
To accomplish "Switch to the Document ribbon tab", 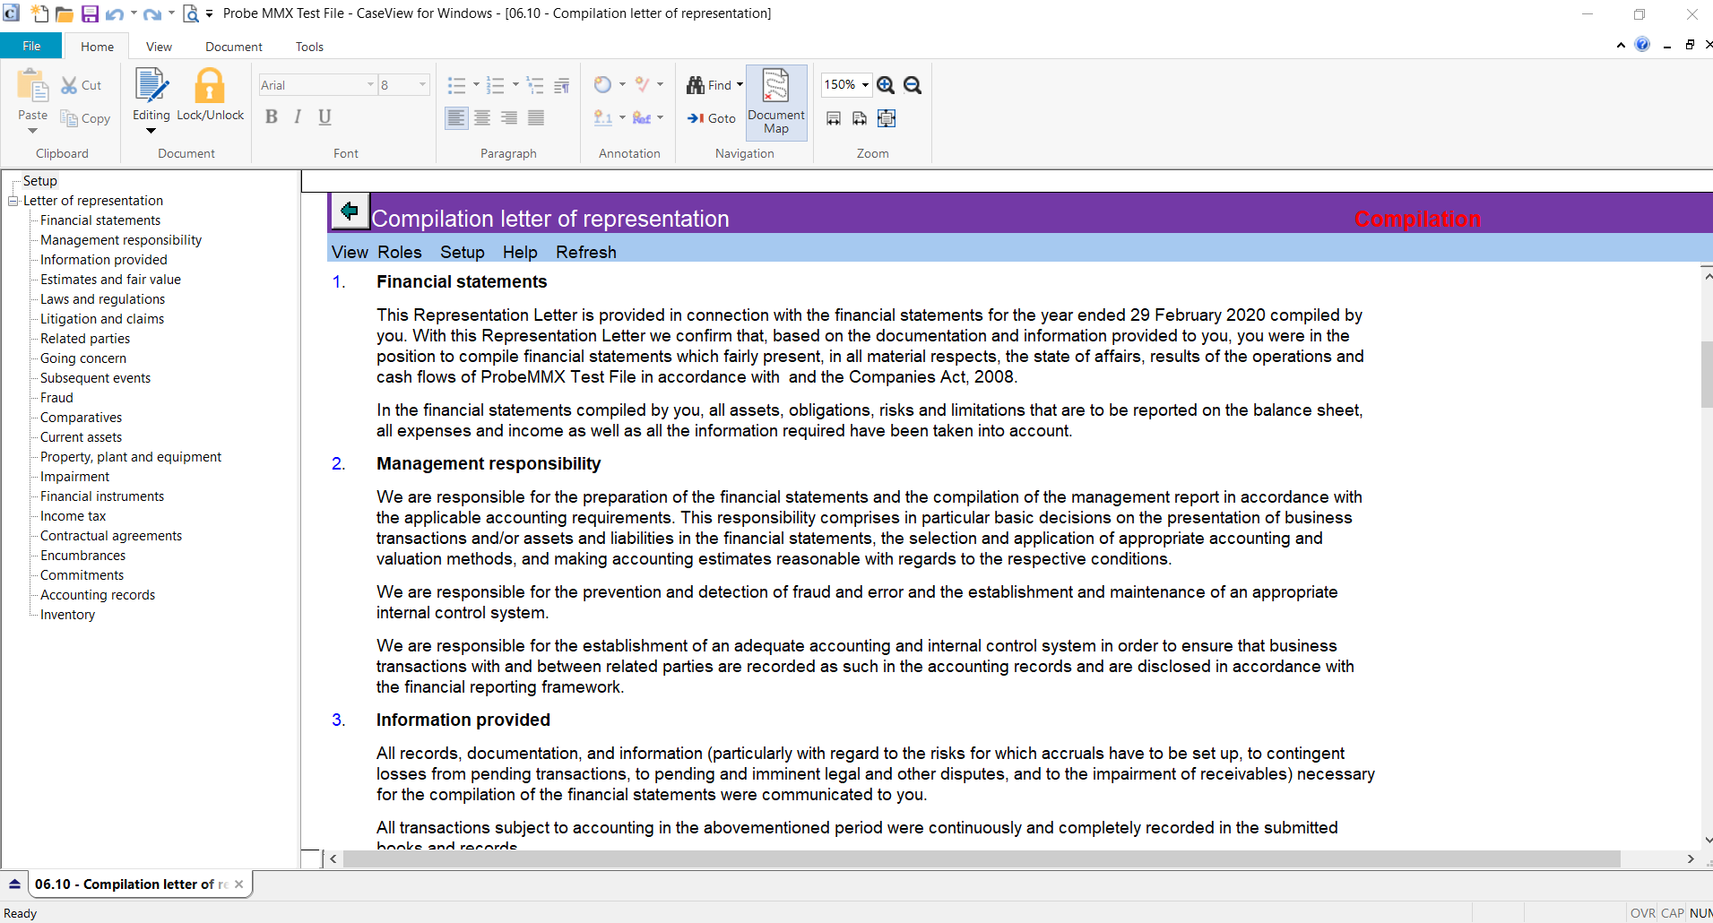I will [x=233, y=47].
